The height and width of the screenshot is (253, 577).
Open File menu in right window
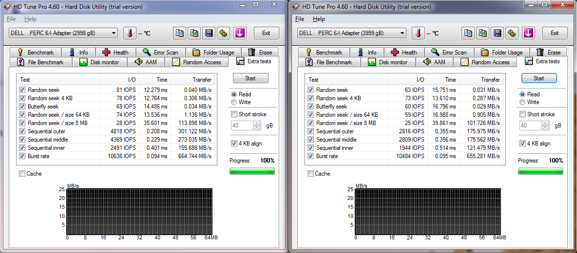(x=300, y=18)
